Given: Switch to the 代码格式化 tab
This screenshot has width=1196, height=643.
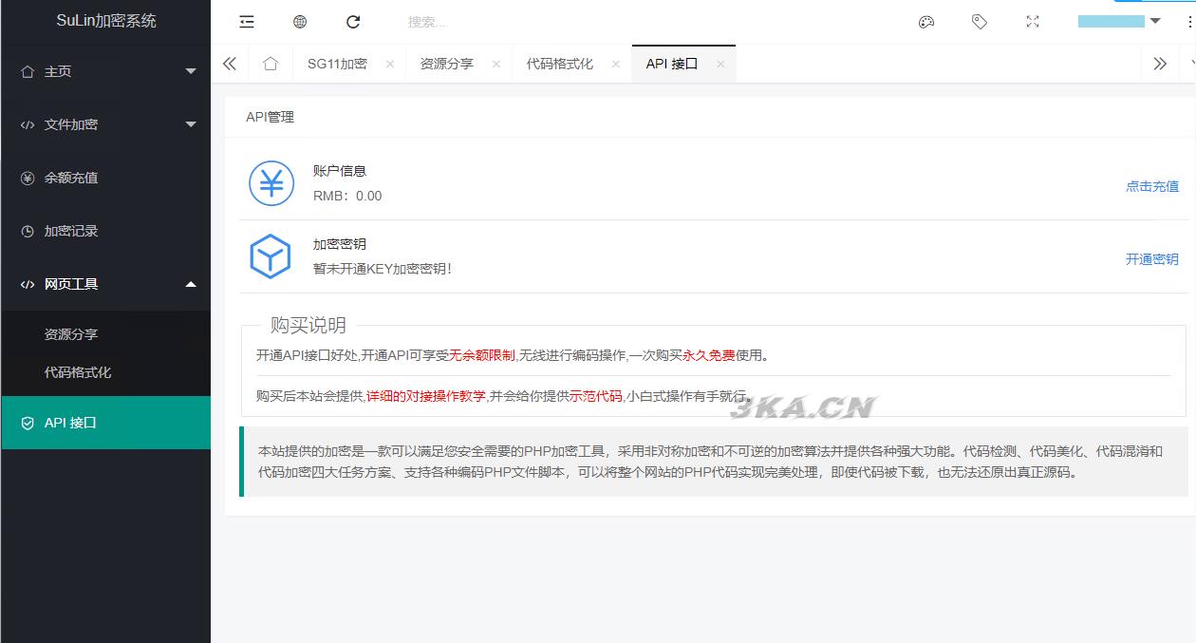Looking at the screenshot, I should coord(559,64).
